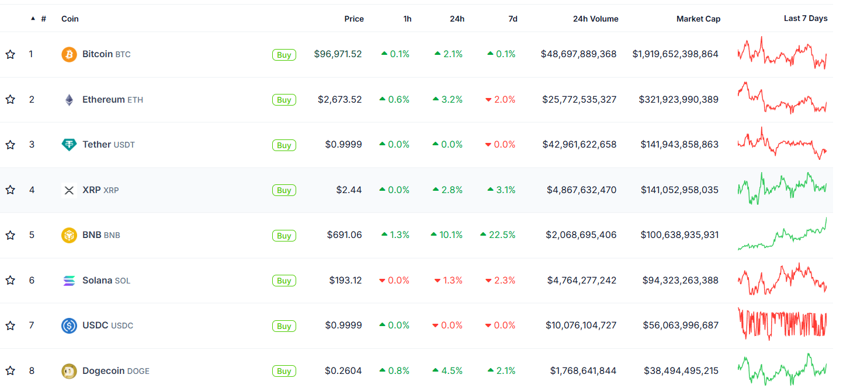This screenshot has height=392, width=857.
Task: Open Tether 7-day sparkline chart
Action: point(782,143)
